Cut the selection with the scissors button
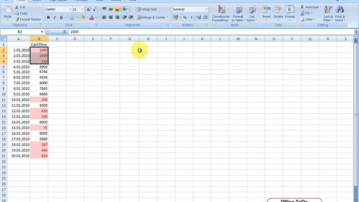This screenshot has width=359, height=202. 20,7
